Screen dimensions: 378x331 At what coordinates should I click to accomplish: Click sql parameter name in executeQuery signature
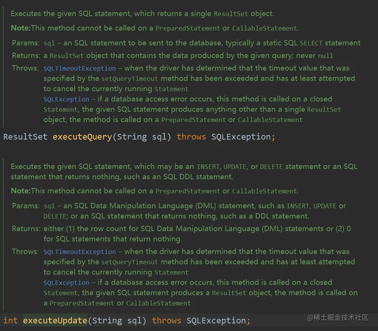click(x=159, y=137)
